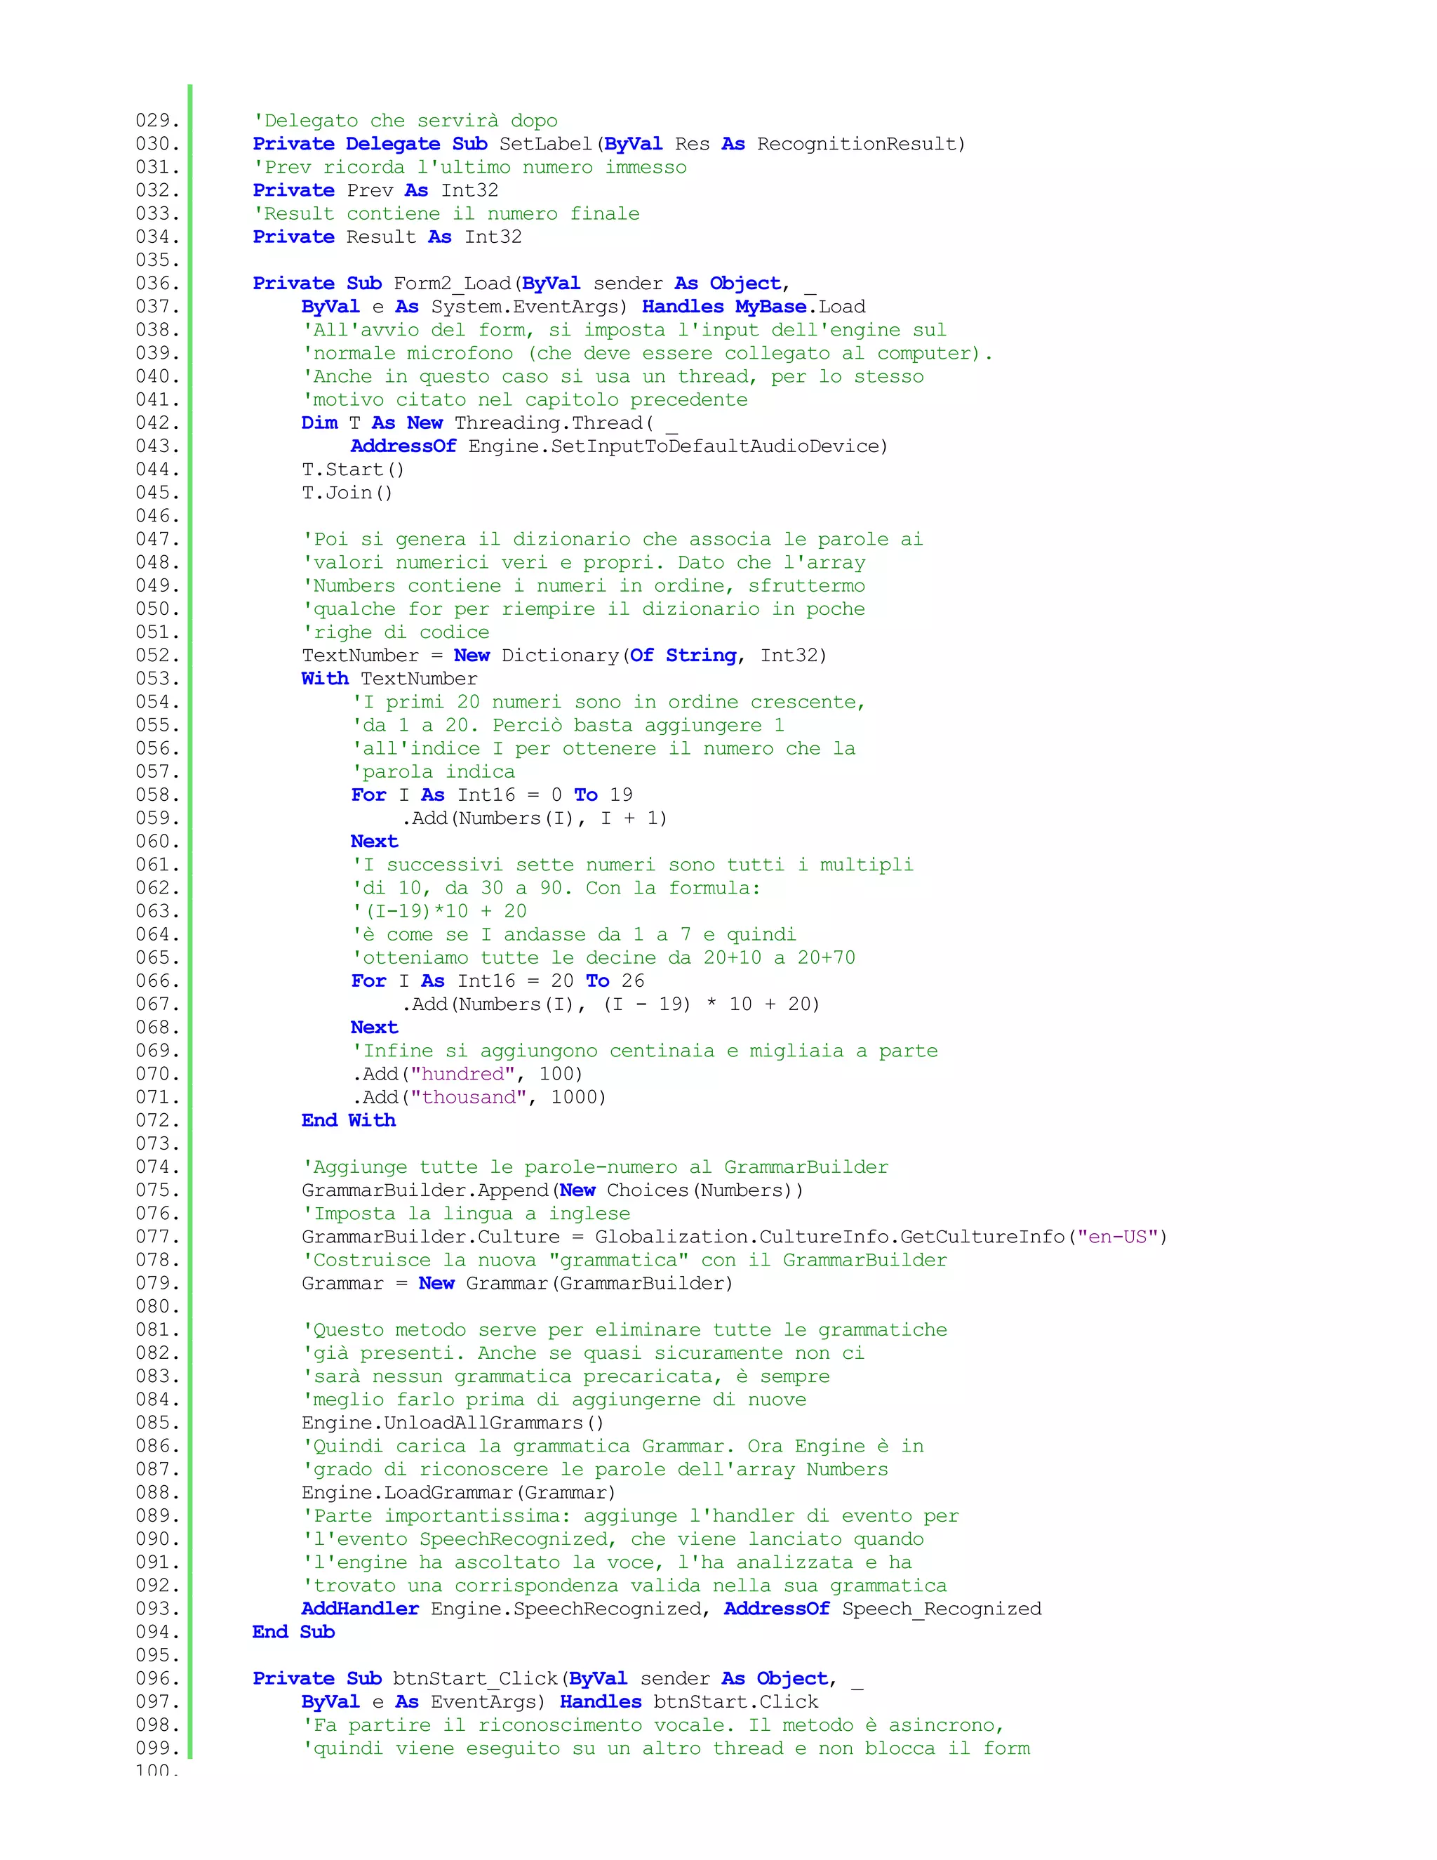Click the comment '(I-19)*10 + 20
Viewport: 1437px width, 1860px height.
click(439, 911)
